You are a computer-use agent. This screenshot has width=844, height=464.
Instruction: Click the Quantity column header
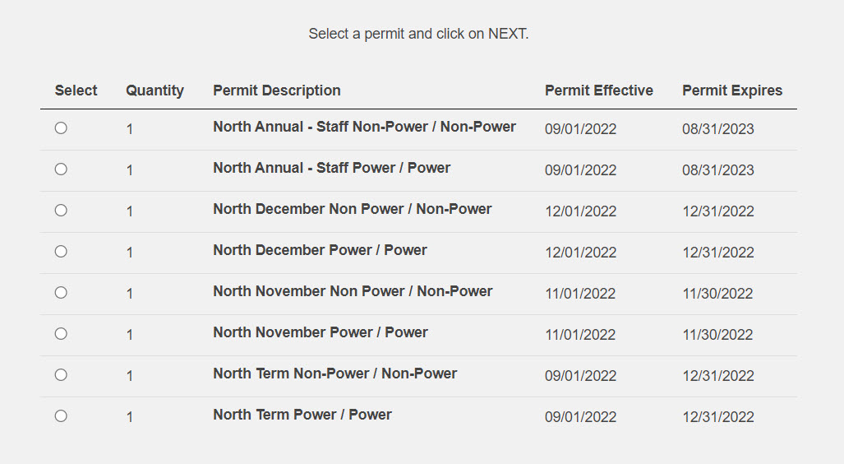[155, 90]
